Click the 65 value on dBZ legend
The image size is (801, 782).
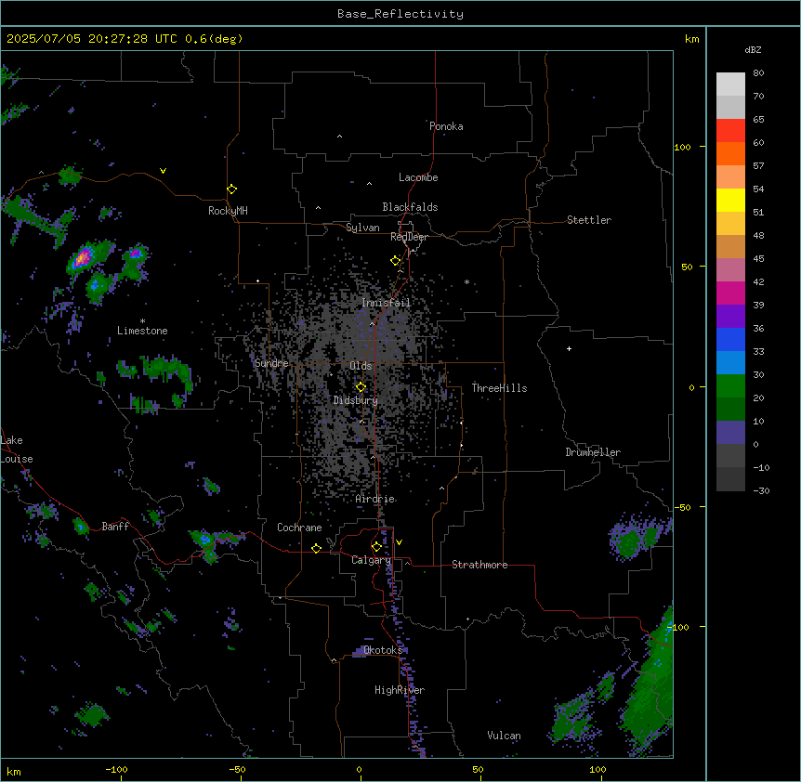pos(758,120)
